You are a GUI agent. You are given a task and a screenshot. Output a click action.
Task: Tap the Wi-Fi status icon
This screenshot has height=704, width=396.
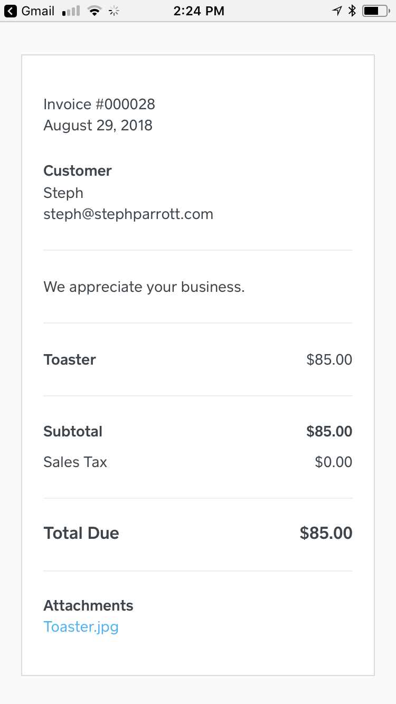tap(95, 11)
